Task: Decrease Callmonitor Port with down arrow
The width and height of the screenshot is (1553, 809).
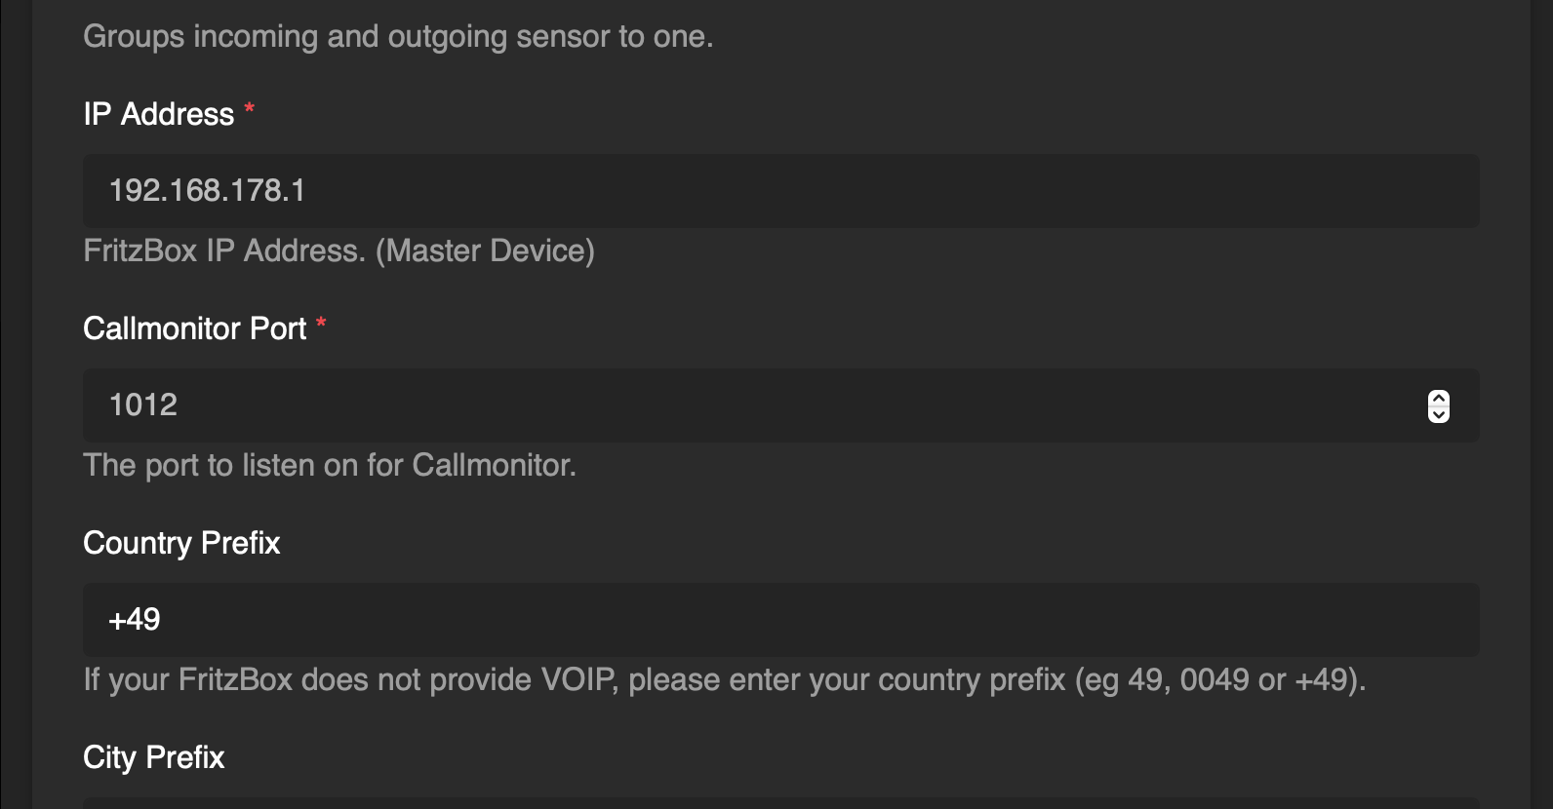Action: click(x=1439, y=414)
